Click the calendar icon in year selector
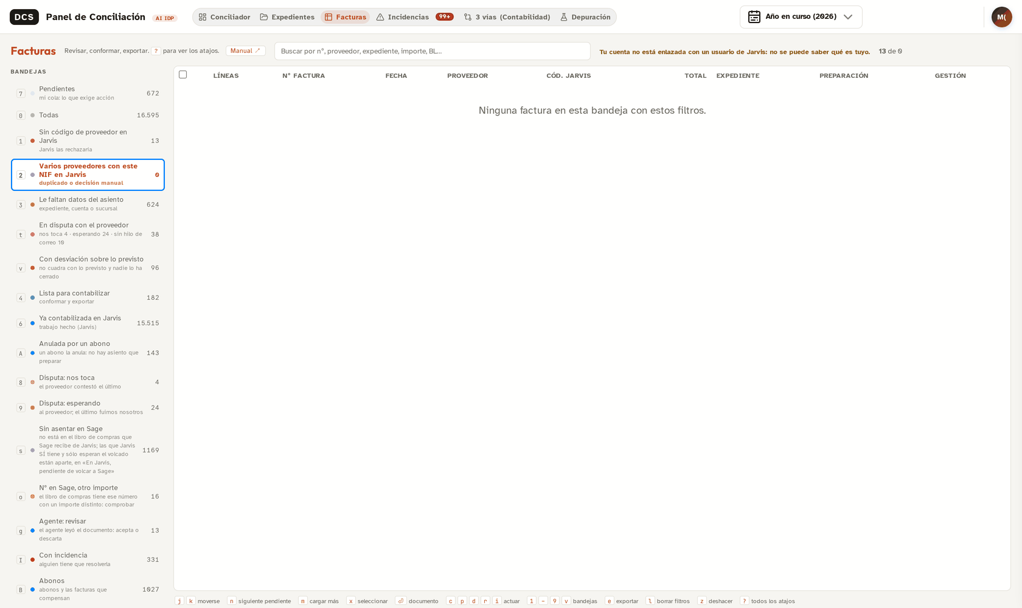Screen dimensions: 1022x608 [754, 17]
